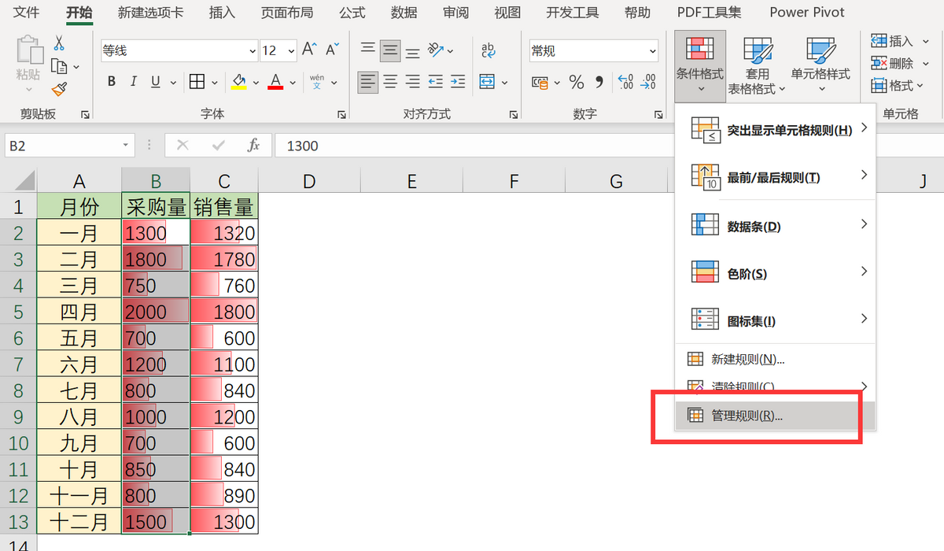Toggle center horizontal alignment

(x=390, y=82)
